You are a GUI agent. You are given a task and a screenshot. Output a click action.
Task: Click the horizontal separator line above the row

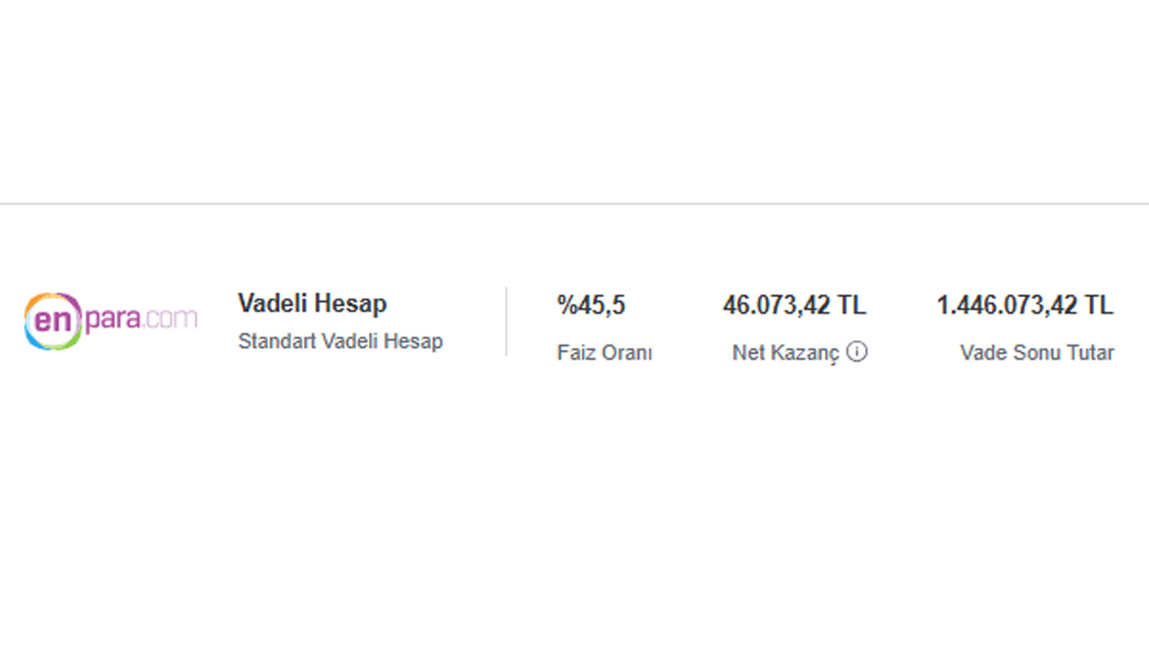574,204
